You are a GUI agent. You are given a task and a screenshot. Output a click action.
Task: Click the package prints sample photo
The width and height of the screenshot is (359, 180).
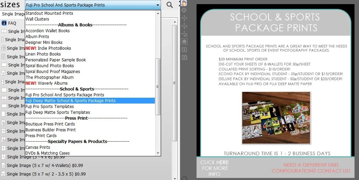point(276,118)
